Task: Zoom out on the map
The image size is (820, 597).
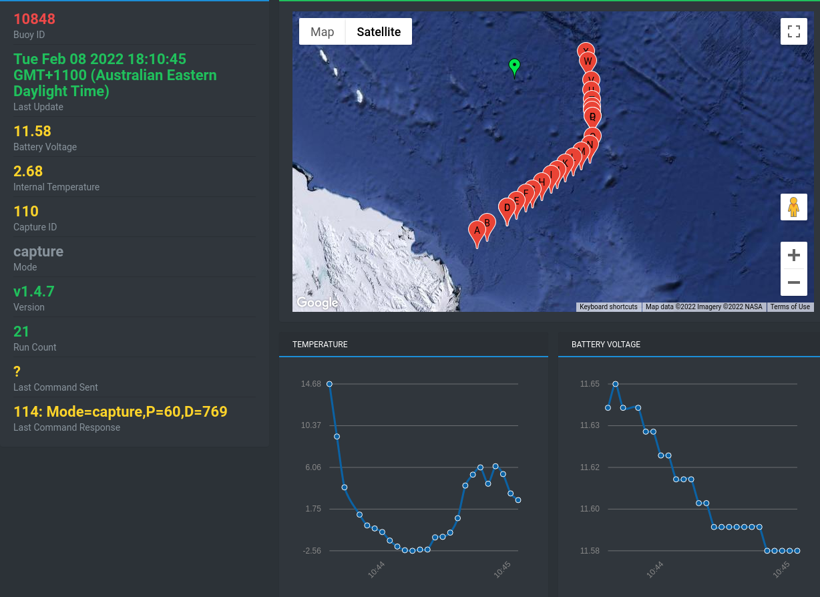Action: (x=793, y=282)
